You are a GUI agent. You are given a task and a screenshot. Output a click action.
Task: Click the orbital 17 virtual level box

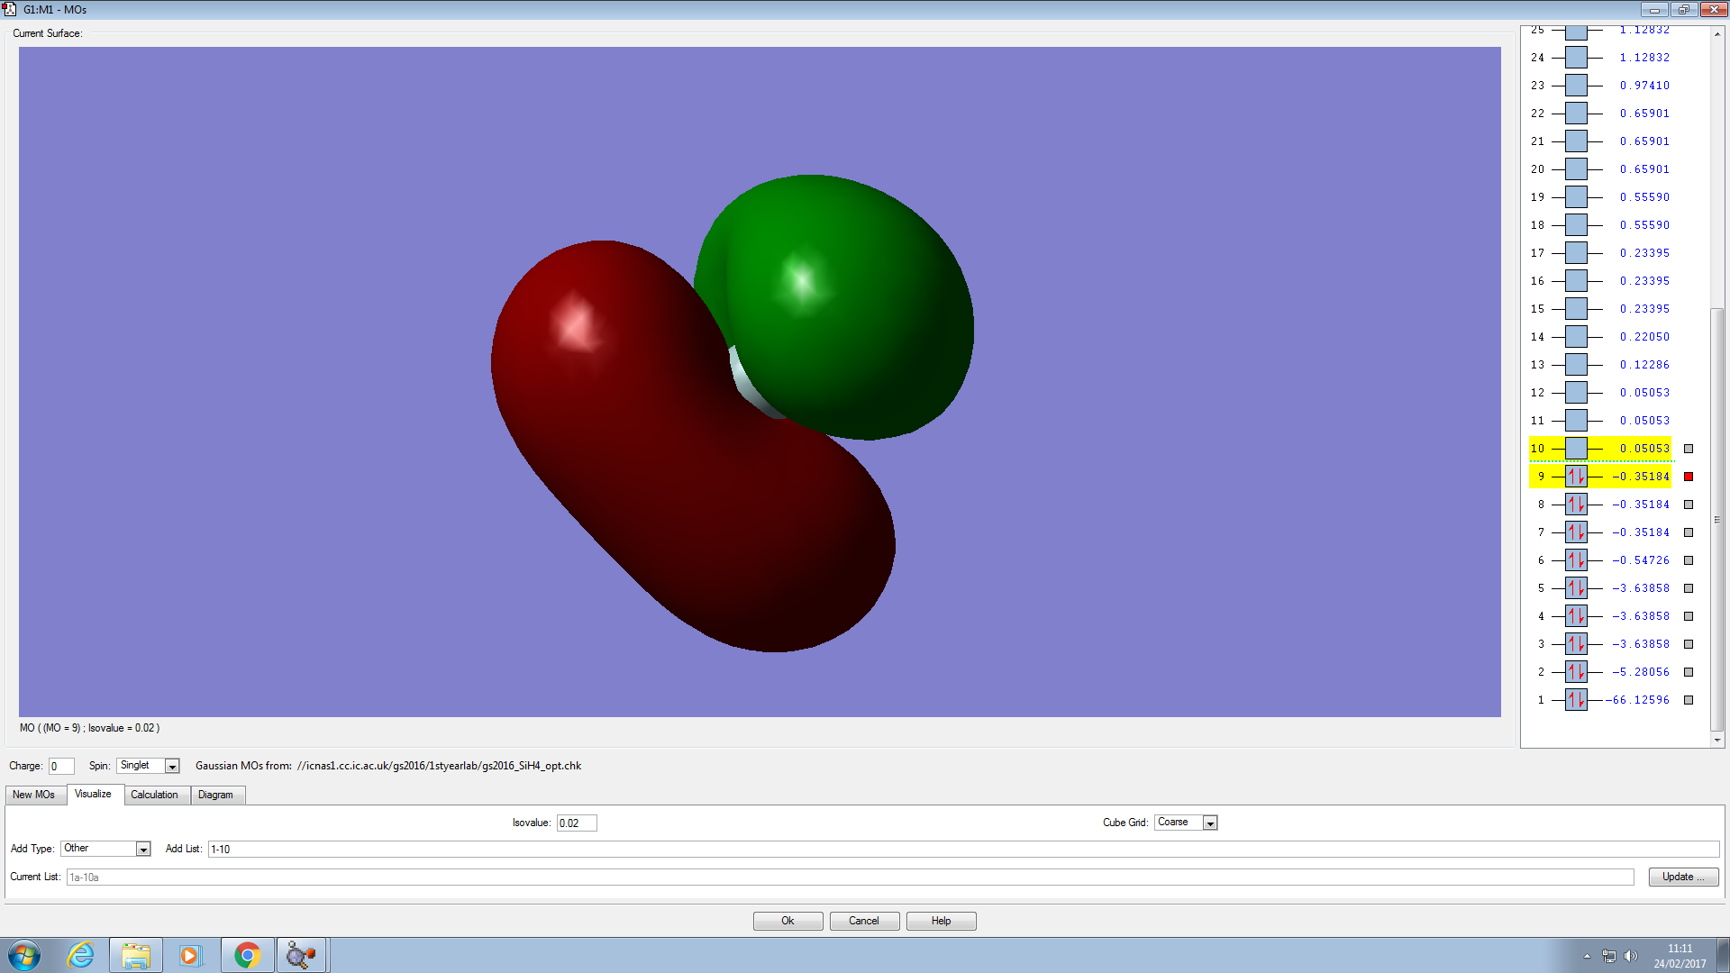[1576, 253]
